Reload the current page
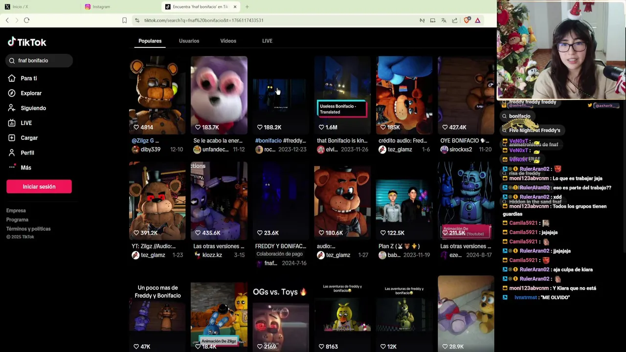626x352 pixels. 26,20
